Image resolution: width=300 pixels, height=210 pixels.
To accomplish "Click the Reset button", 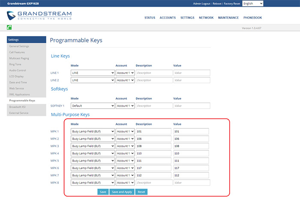I will [x=141, y=192].
